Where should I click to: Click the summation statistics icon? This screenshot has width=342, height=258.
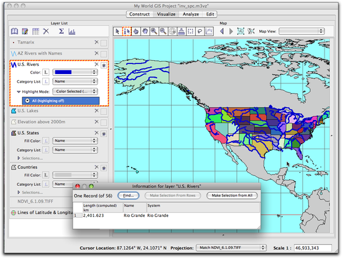(62, 32)
